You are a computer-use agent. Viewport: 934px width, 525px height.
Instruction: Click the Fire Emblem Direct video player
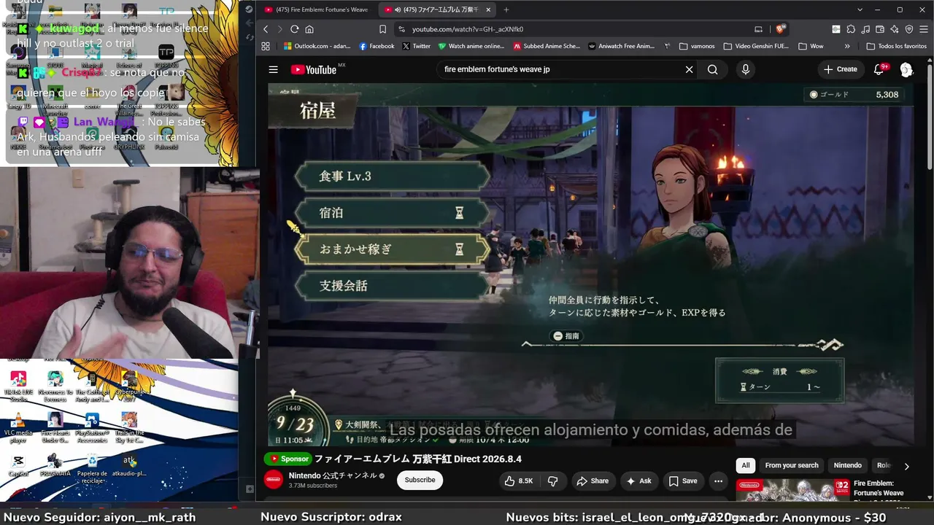(x=590, y=264)
